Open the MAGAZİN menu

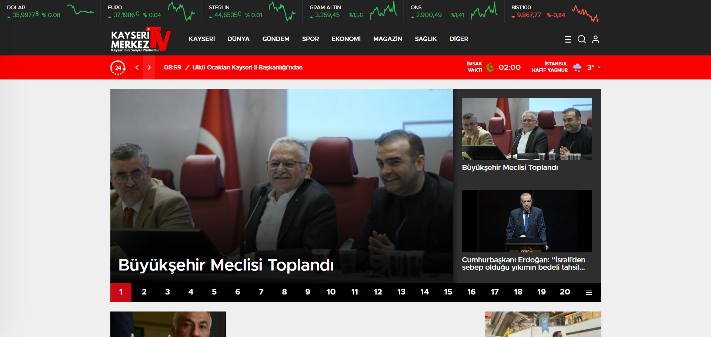tap(388, 39)
